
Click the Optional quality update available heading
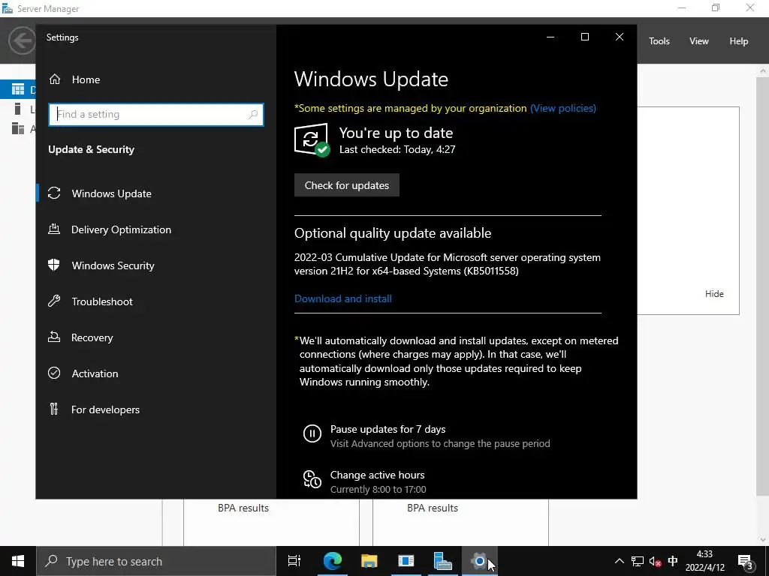tap(393, 233)
